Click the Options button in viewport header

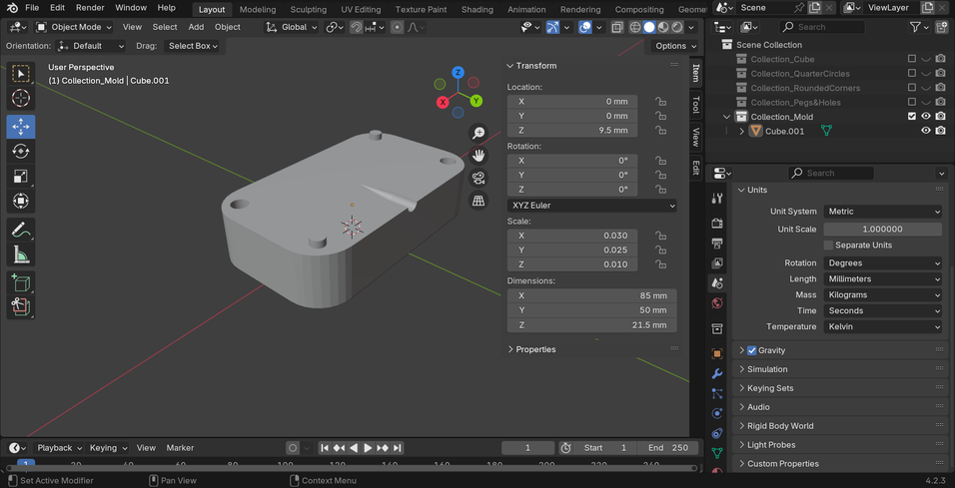[675, 46]
